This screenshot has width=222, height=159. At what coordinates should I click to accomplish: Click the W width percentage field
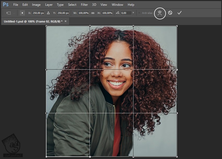tap(83, 13)
